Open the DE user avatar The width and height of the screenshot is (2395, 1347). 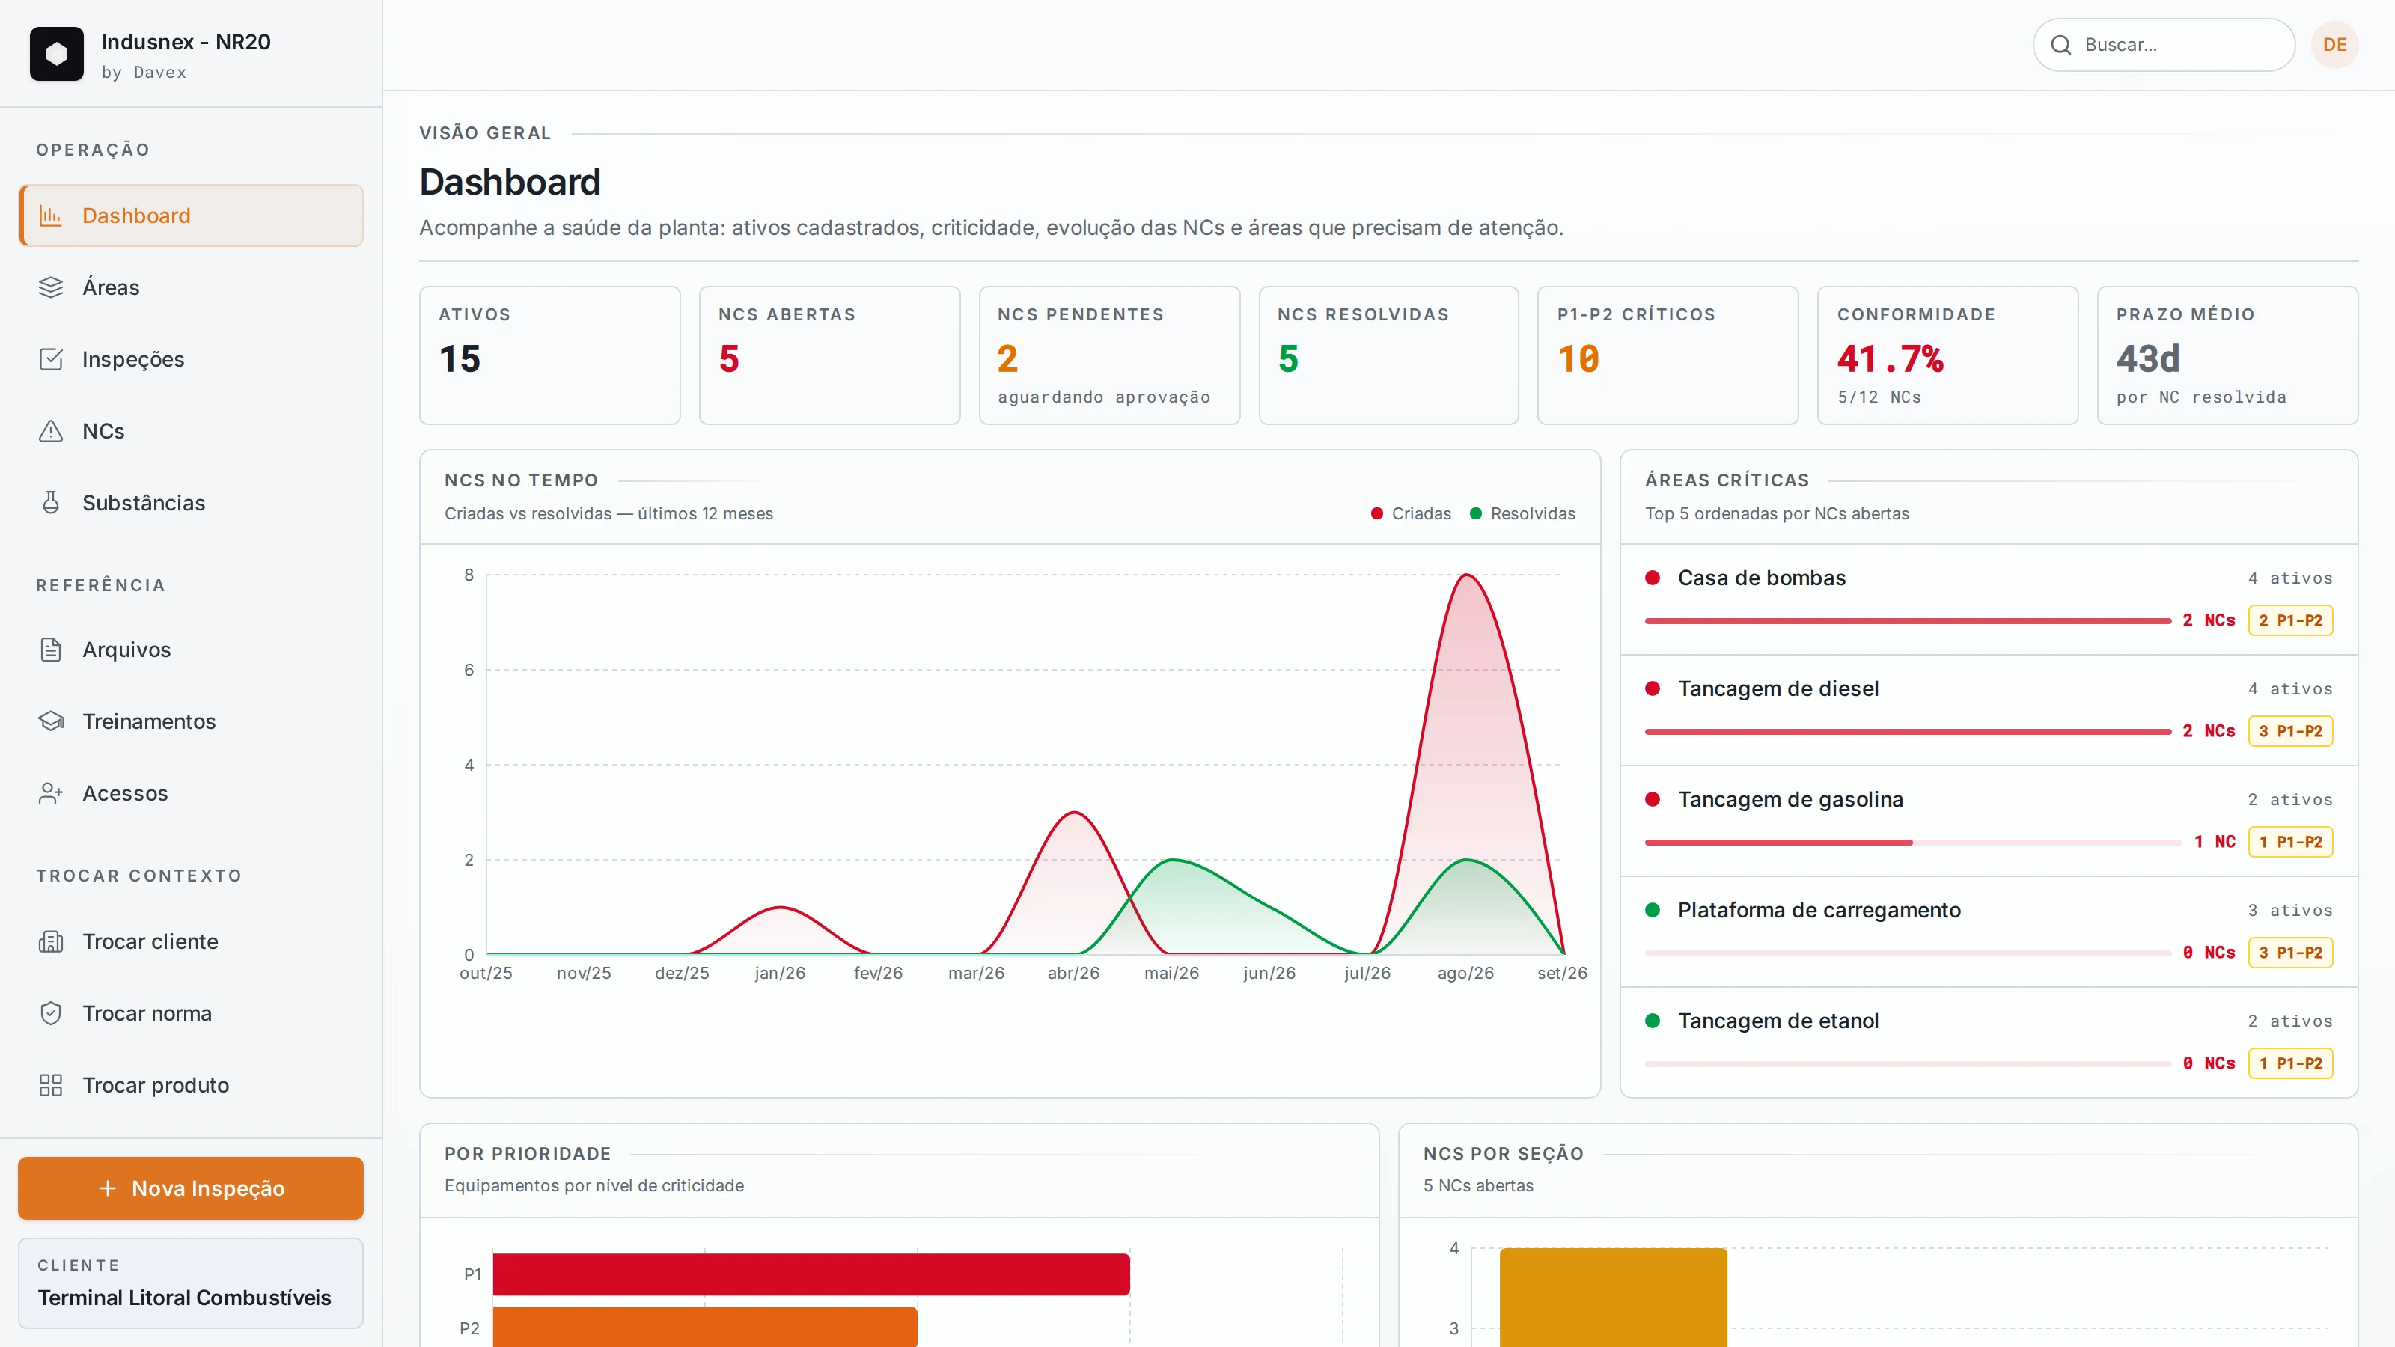pos(2334,45)
